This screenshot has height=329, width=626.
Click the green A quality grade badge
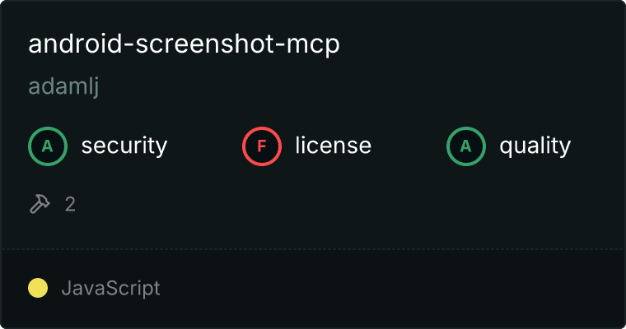pyautogui.click(x=466, y=146)
